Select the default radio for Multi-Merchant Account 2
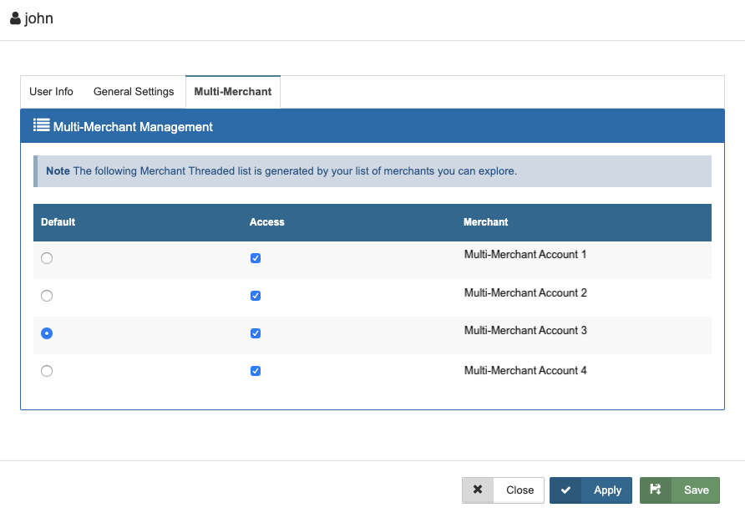Viewport: 745px width, 518px height. click(x=47, y=296)
